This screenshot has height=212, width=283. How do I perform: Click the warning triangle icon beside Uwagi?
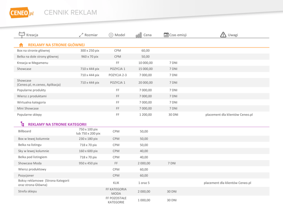pos(223,35)
